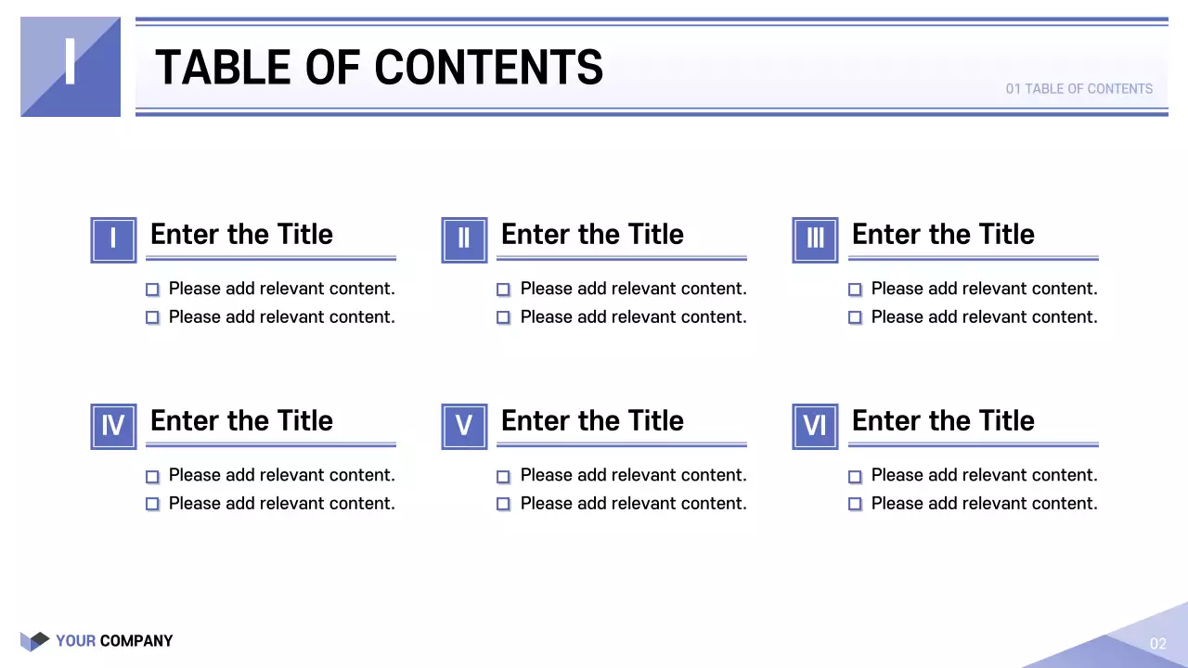Click the Roman numeral VI box
The height and width of the screenshot is (668, 1188).
point(815,426)
